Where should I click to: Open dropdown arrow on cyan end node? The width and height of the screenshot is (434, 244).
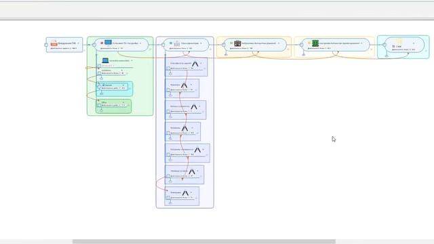point(414,43)
